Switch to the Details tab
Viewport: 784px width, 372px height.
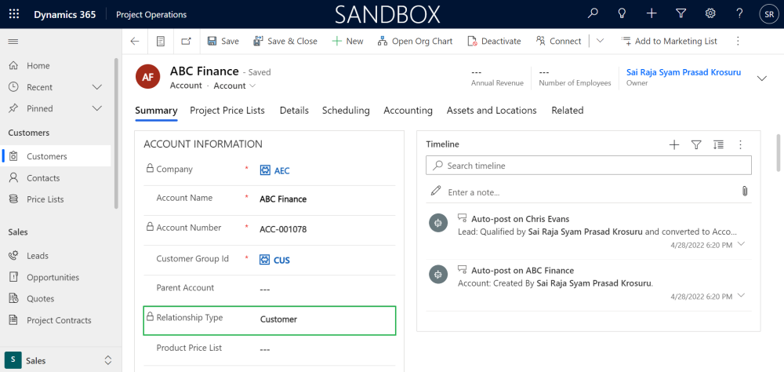tap(294, 110)
